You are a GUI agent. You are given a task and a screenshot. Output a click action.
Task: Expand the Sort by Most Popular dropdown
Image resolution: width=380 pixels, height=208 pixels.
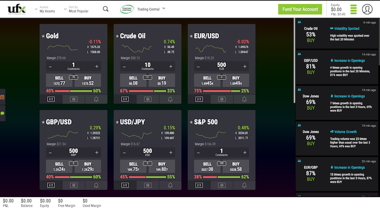tap(76, 9)
